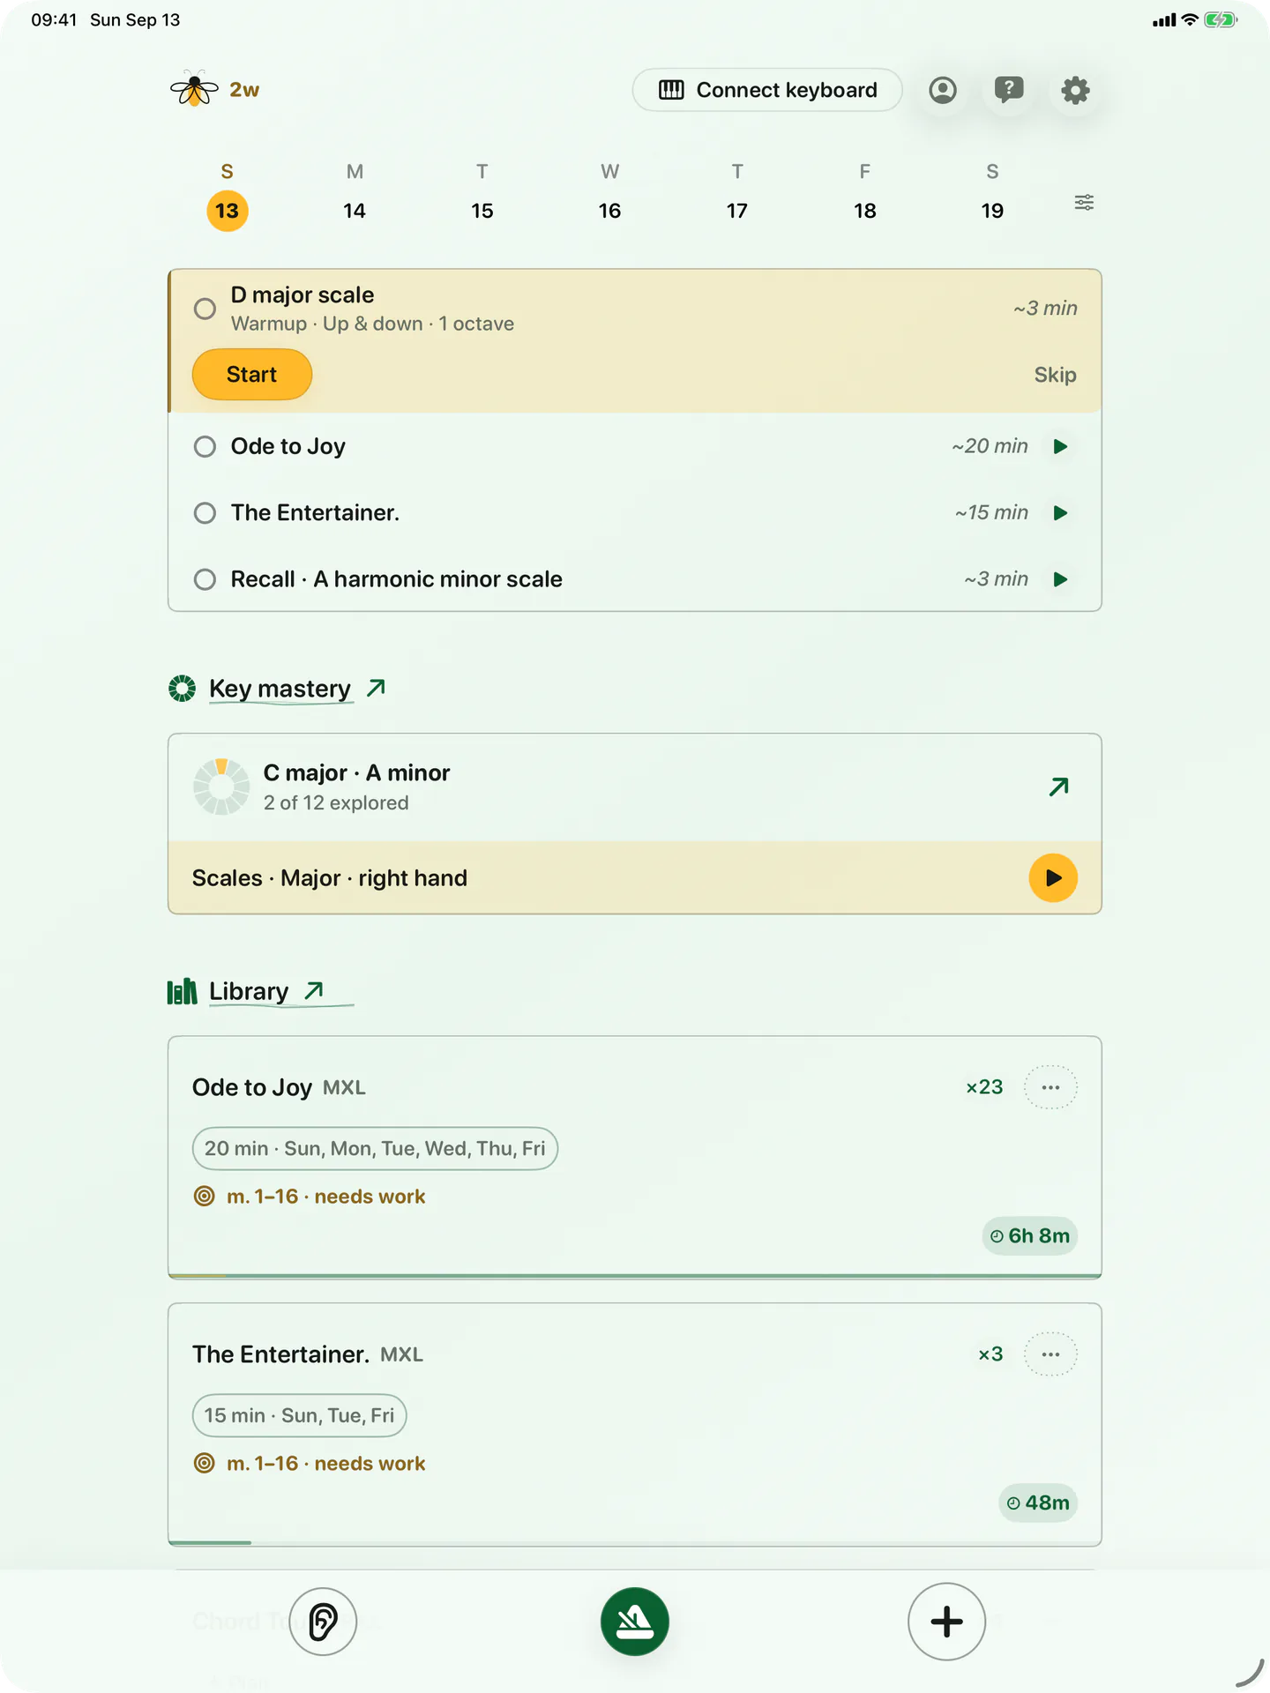Start the D major scale warmup
The width and height of the screenshot is (1270, 1693).
click(252, 375)
